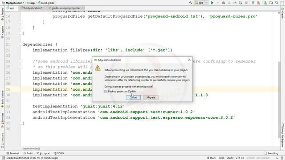
Task: Run the app with green play icon
Action: (x=212, y=3)
